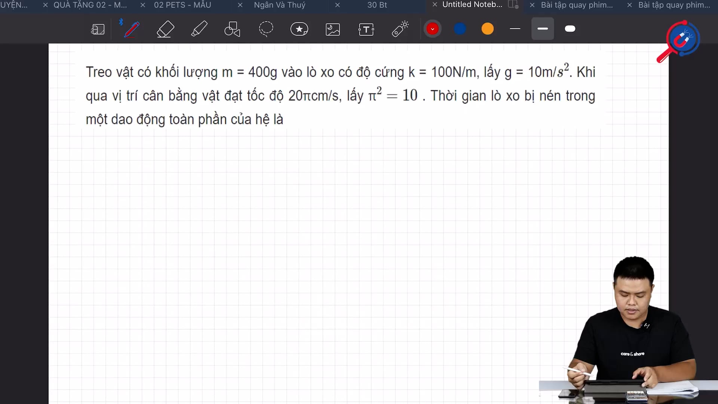Viewport: 718px width, 404px height.
Task: Select the Highlighter tool
Action: pos(199,29)
